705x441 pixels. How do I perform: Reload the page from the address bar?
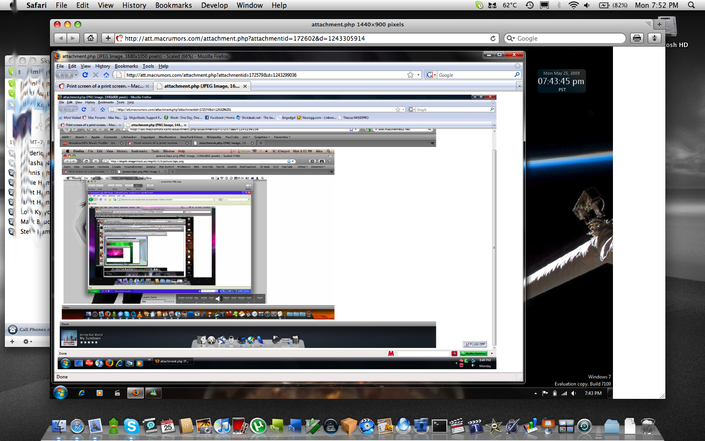(493, 38)
